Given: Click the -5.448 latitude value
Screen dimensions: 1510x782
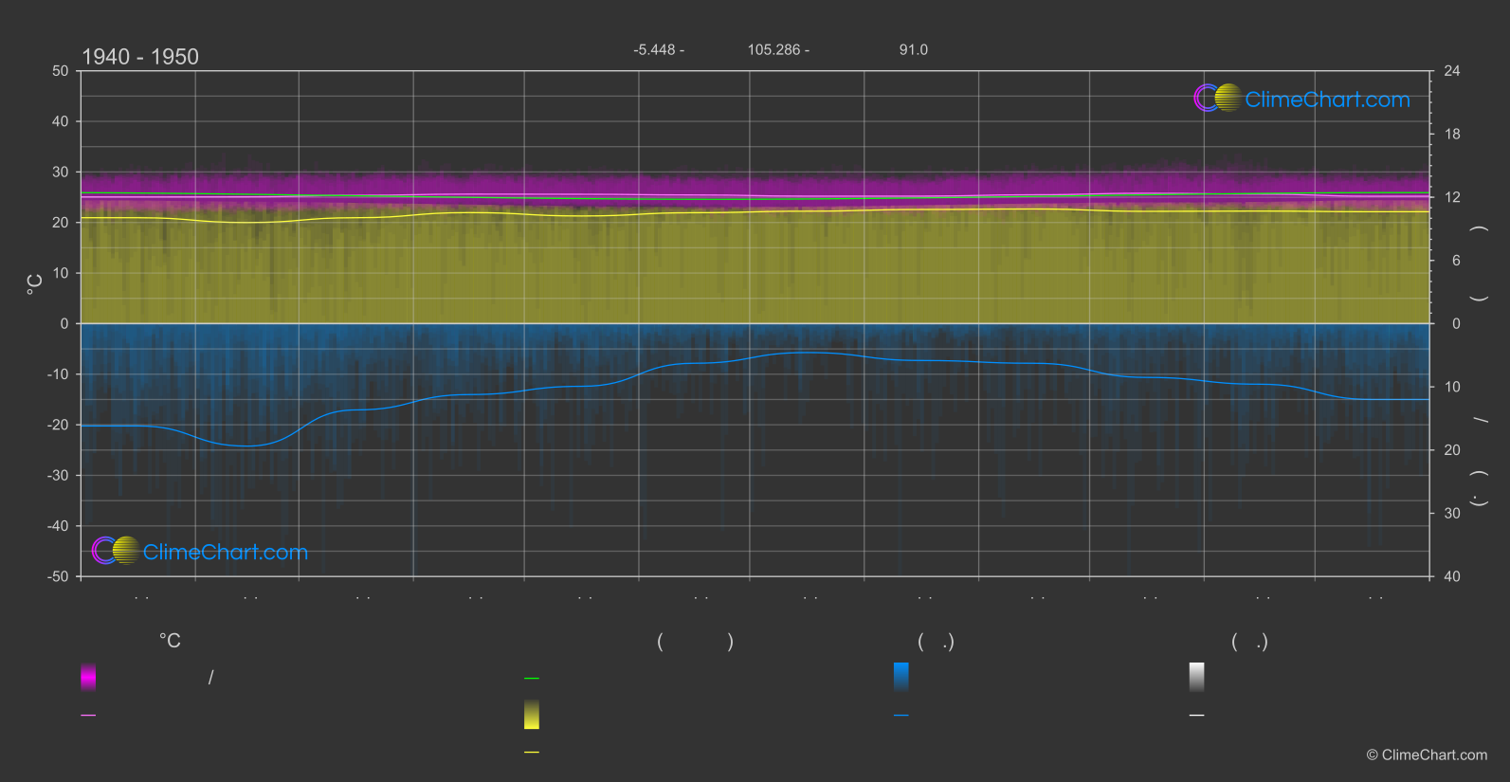Looking at the screenshot, I should click(659, 49).
